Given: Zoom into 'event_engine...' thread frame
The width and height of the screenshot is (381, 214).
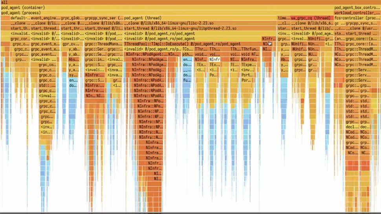Looking at the screenshot, I should [45, 18].
